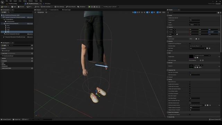Open the Details panel settings gear icon
The image size is (222, 125).
click(x=221, y=12)
